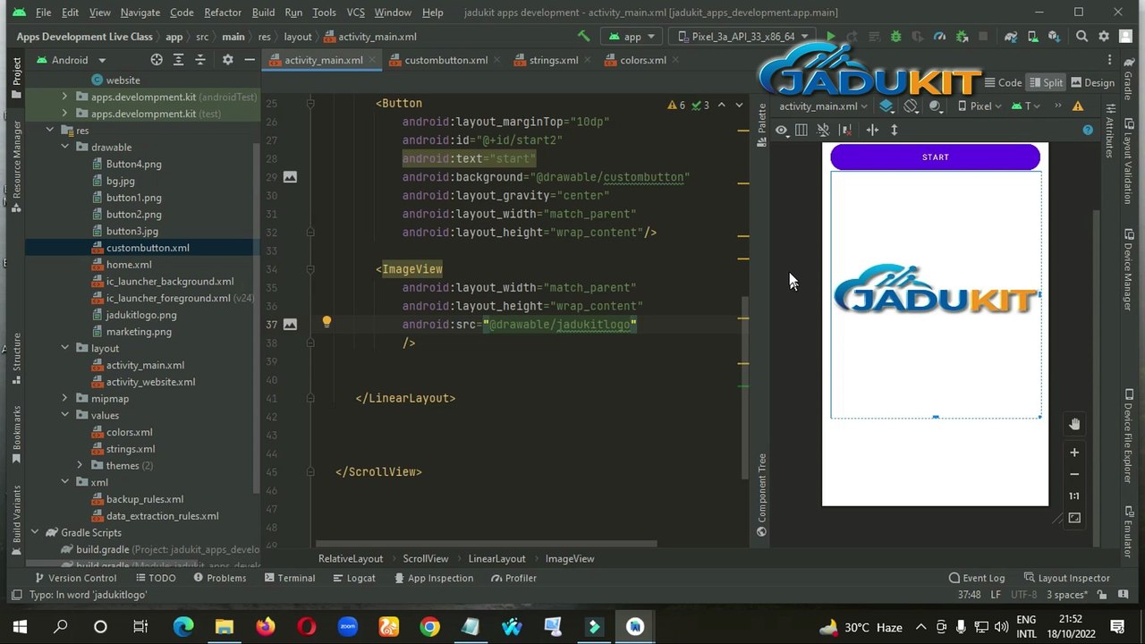The height and width of the screenshot is (644, 1145).
Task: Open the Build menu
Action: 263,13
